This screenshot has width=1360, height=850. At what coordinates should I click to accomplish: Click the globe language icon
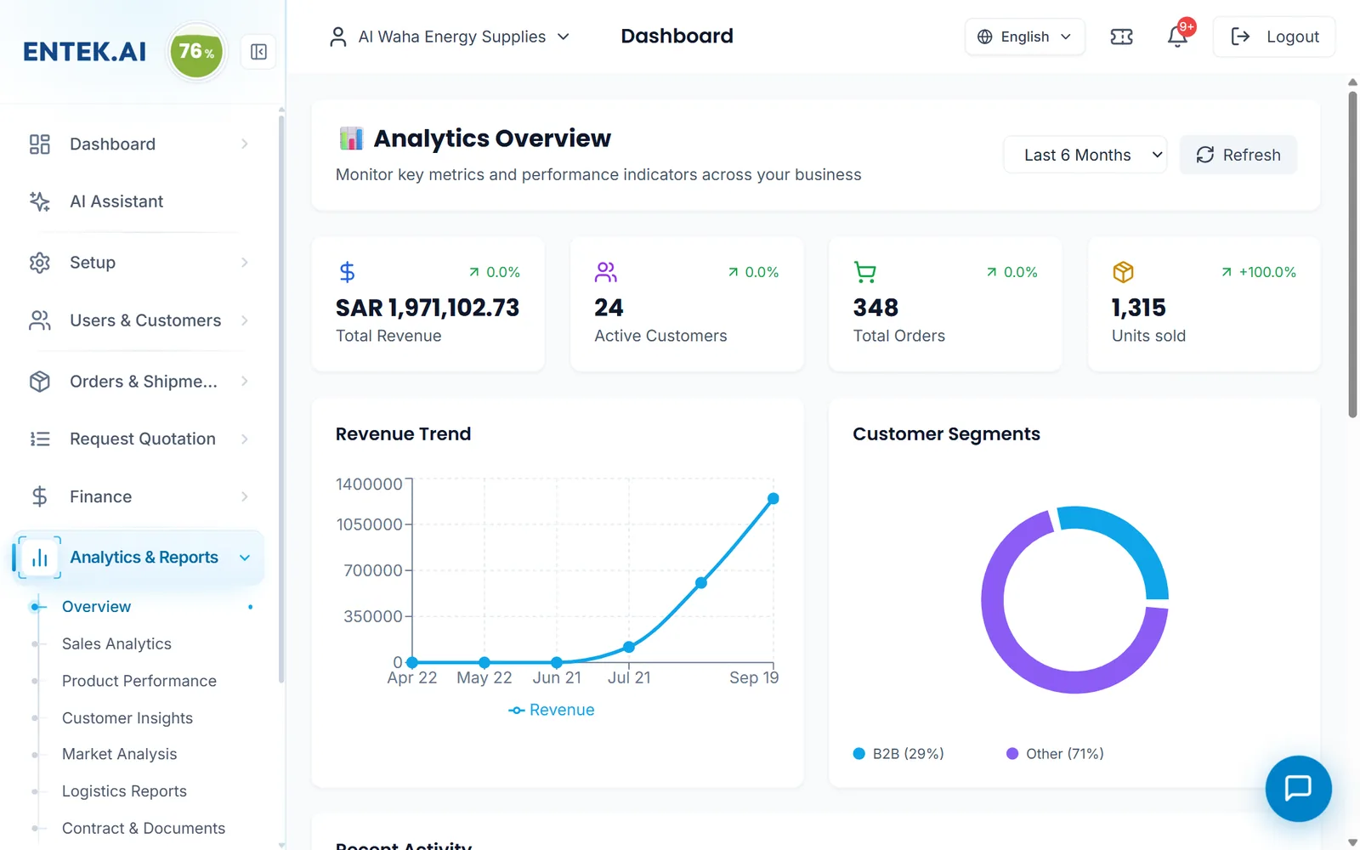(x=984, y=37)
